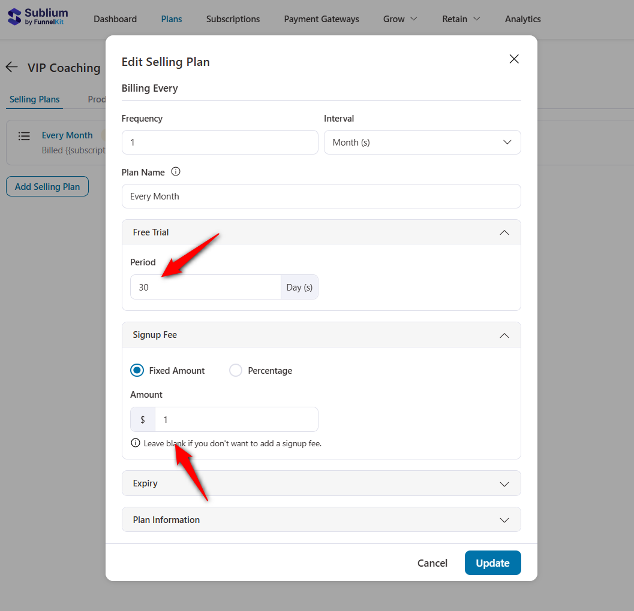Click the list icon on the Every Month plan
Screen dimensions: 634x611
pos(24,136)
